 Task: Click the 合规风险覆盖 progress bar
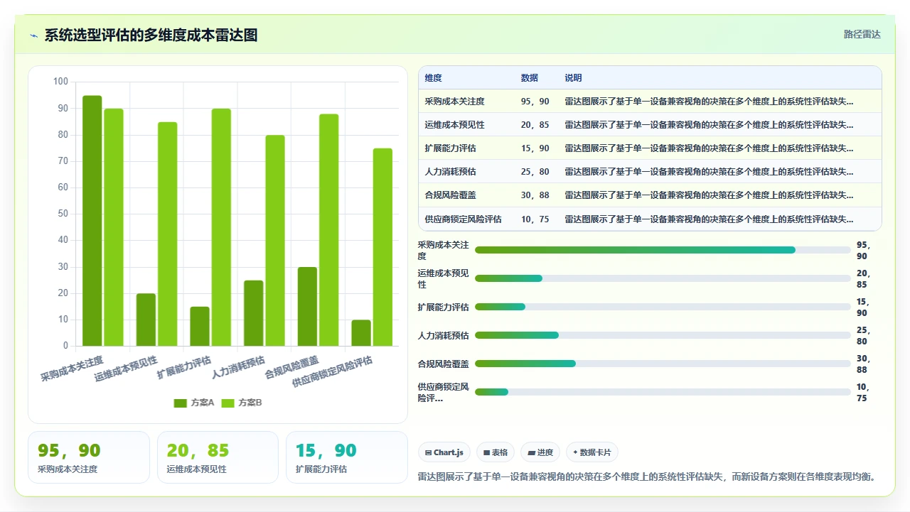click(663, 364)
